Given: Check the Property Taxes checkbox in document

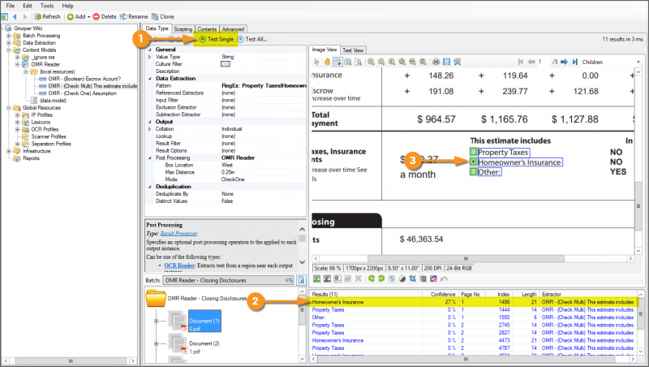Looking at the screenshot, I should (x=473, y=152).
